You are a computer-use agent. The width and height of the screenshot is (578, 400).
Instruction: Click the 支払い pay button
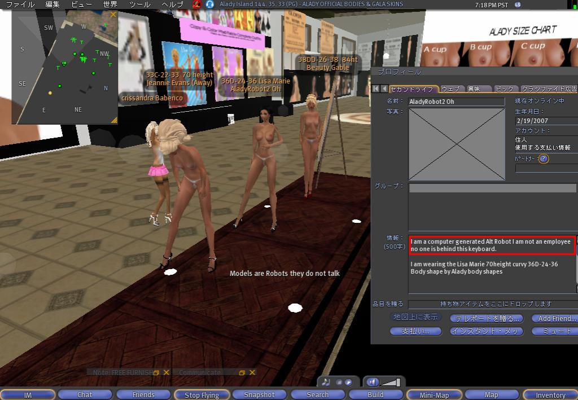coord(415,331)
